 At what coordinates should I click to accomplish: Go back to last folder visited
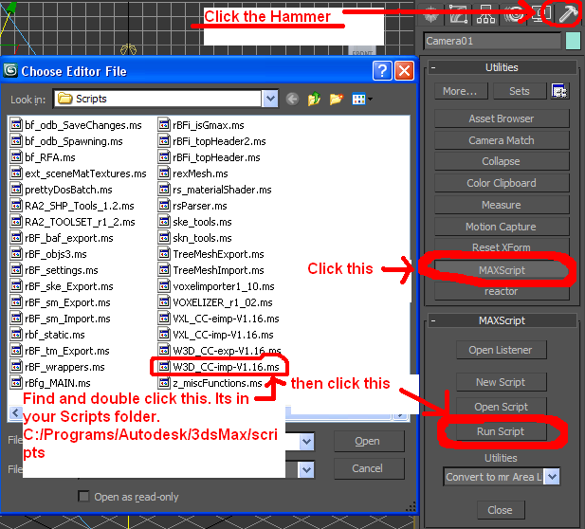(x=292, y=99)
